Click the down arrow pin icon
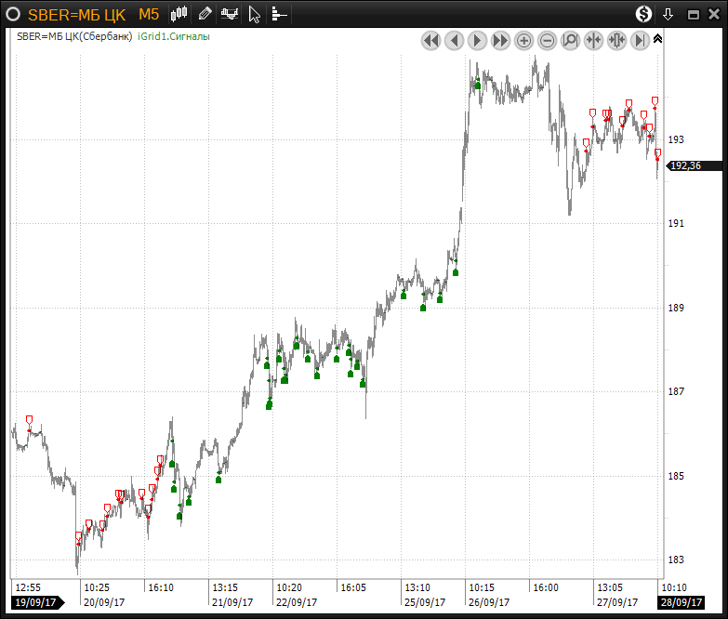Image resolution: width=728 pixels, height=619 pixels. (x=668, y=14)
